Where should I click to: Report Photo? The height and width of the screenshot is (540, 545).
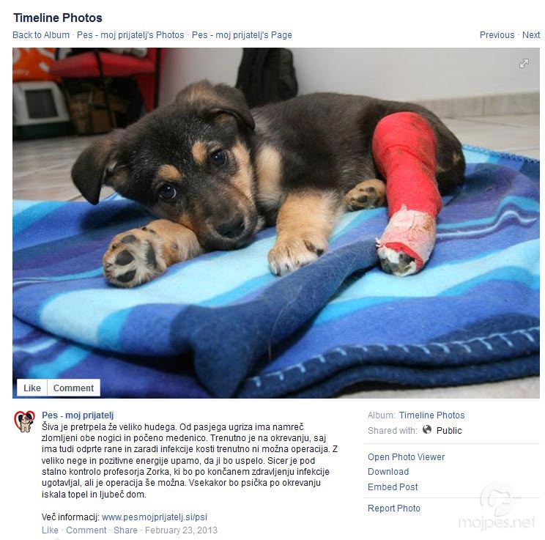point(394,508)
